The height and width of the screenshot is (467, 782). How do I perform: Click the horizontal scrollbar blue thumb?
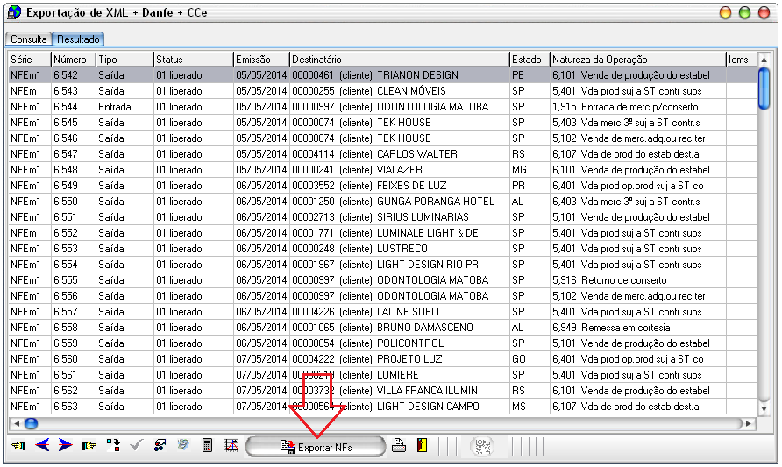(x=31, y=424)
